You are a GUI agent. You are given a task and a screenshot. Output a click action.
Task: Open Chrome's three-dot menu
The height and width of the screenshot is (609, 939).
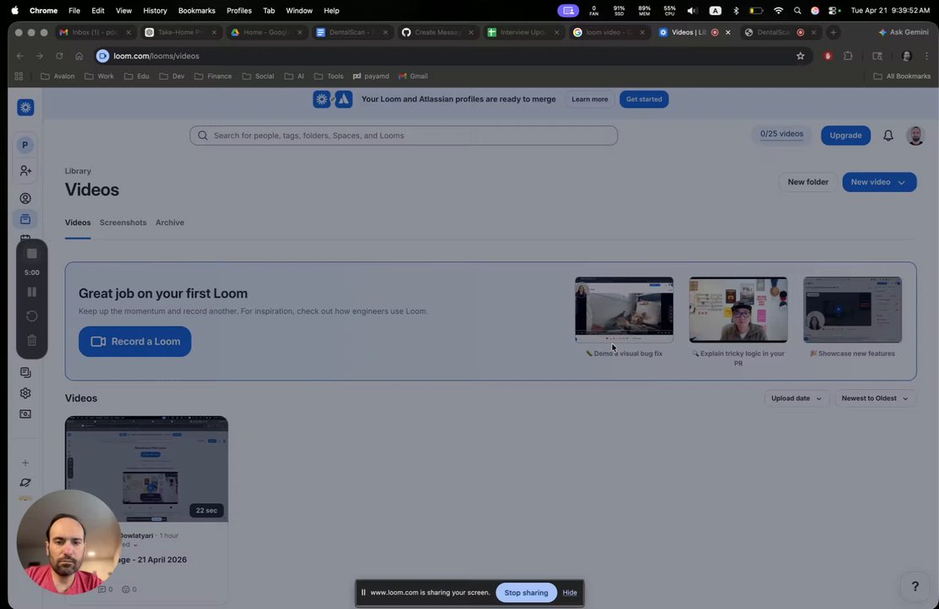tap(926, 56)
